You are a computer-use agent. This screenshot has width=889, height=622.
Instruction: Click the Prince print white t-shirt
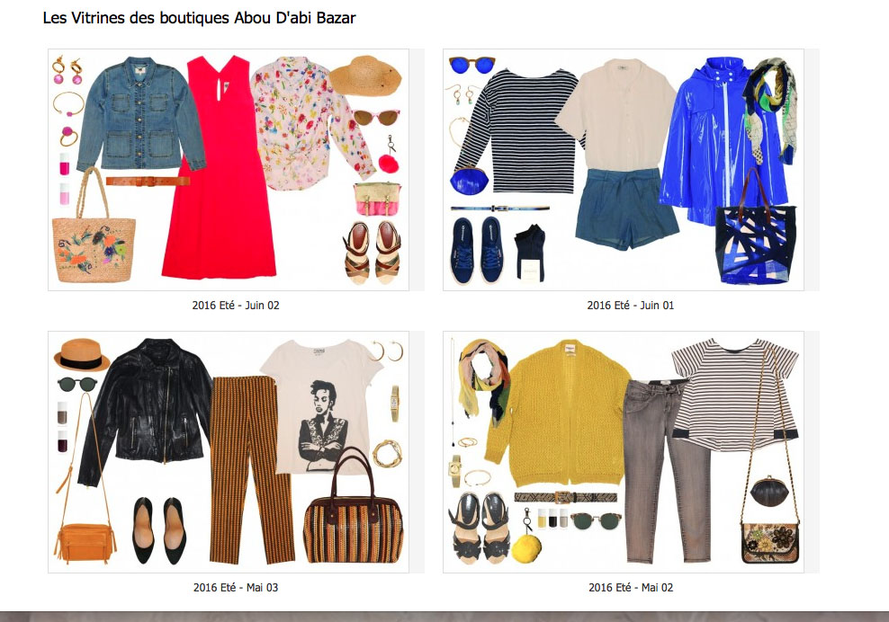coord(319,407)
